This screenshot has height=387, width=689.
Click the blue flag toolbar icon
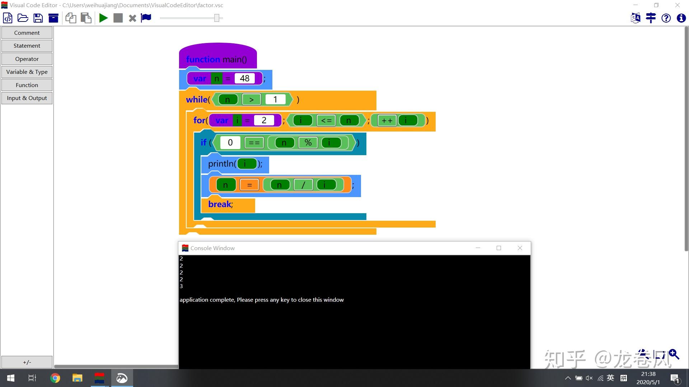tap(146, 18)
